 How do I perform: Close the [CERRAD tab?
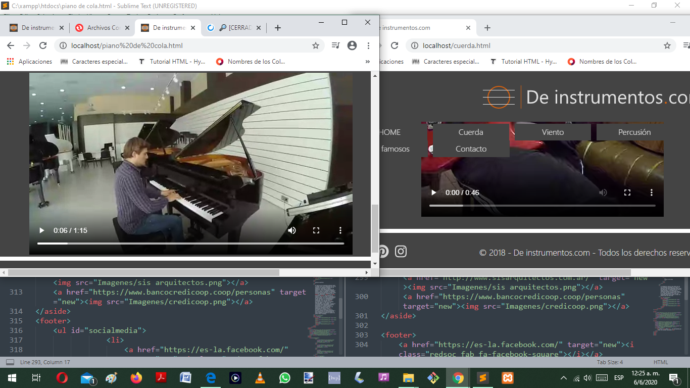259,28
